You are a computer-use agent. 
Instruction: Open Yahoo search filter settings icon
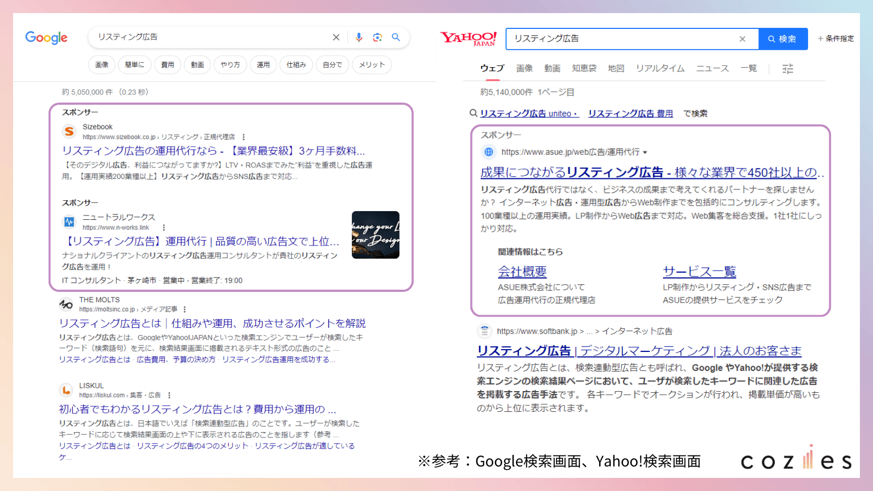click(787, 69)
